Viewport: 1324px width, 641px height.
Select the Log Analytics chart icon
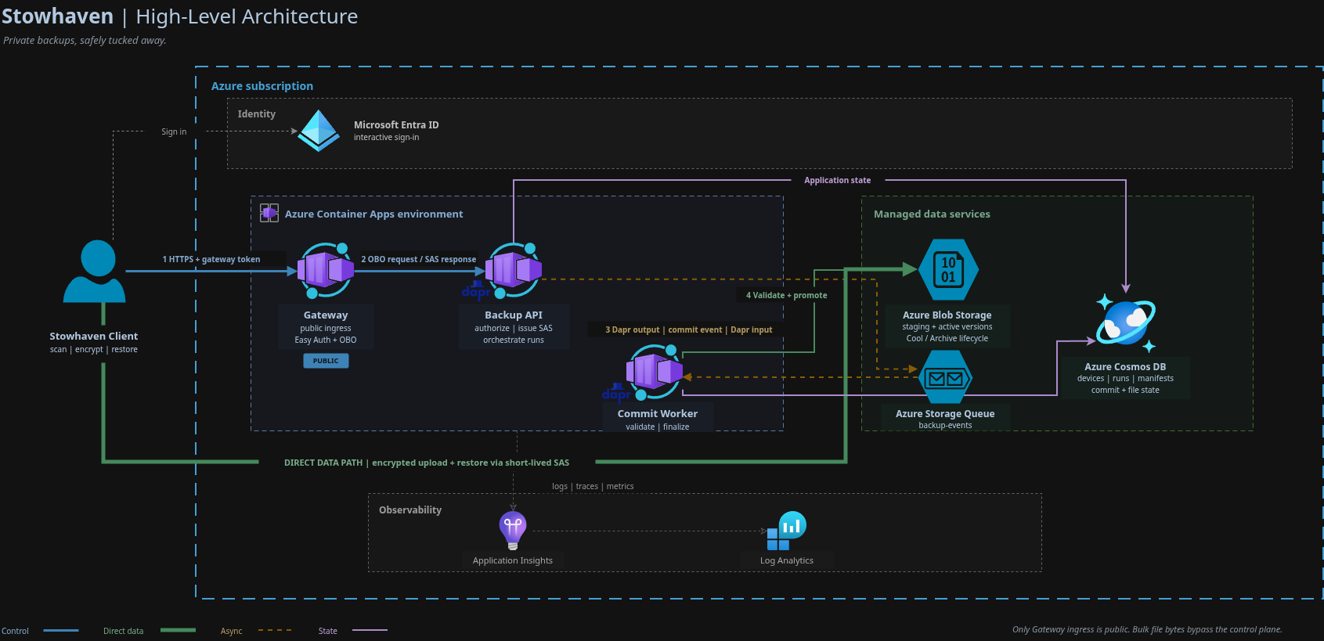pyautogui.click(x=787, y=531)
